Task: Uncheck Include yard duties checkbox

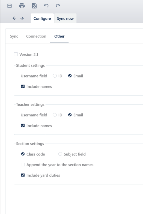Action: tap(23, 175)
